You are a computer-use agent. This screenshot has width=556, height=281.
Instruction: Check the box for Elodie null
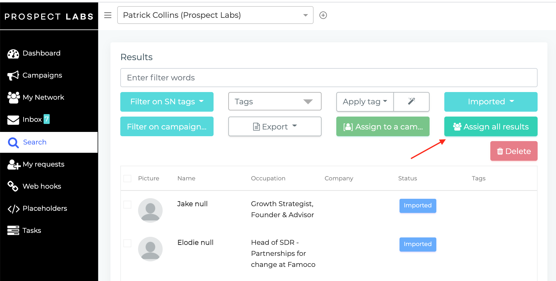point(127,243)
